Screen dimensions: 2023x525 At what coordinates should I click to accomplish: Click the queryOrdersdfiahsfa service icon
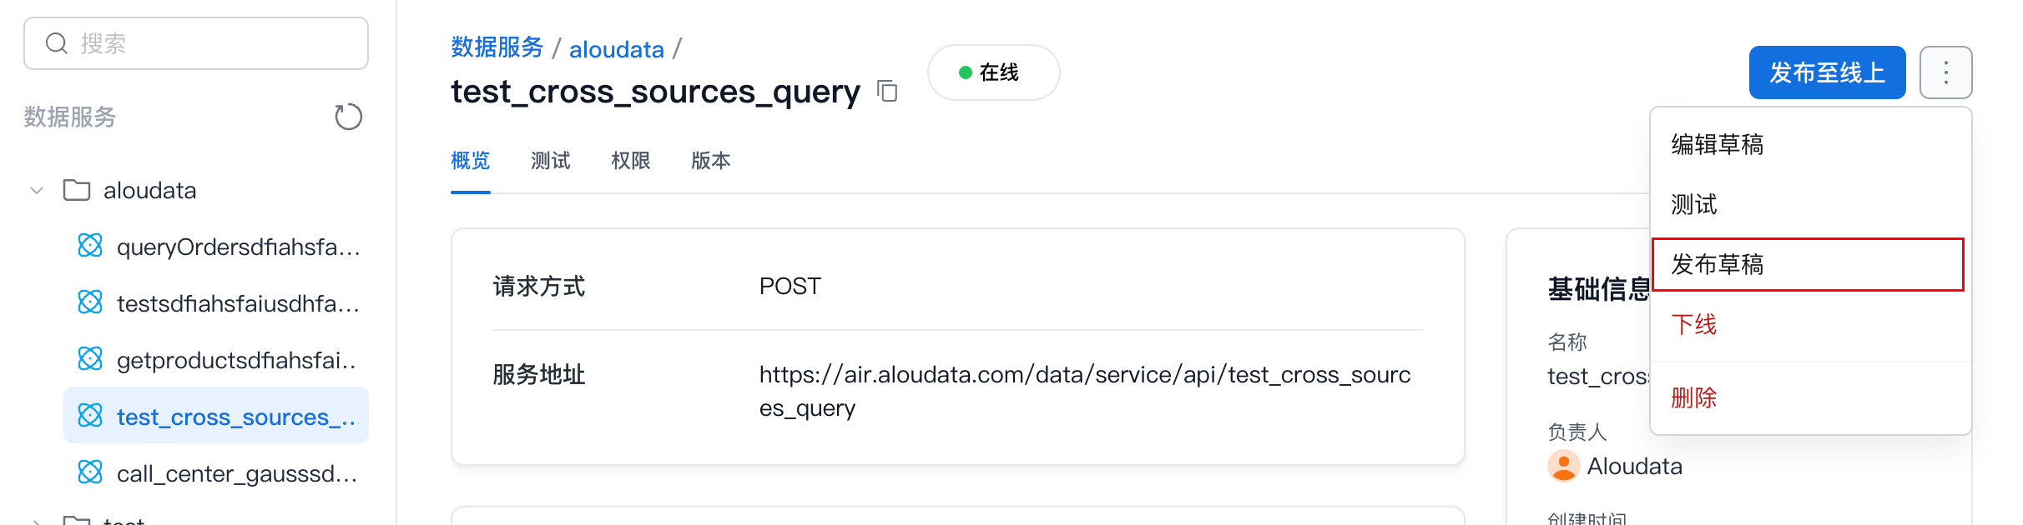click(x=90, y=246)
